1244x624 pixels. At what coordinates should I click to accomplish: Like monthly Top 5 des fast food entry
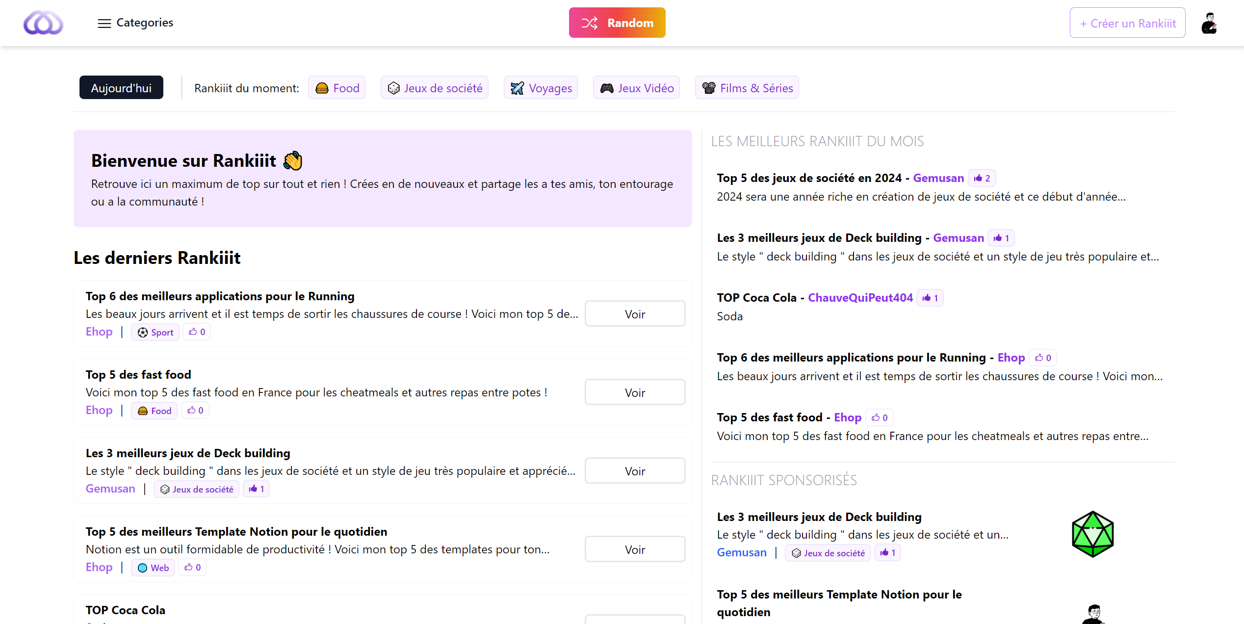[880, 417]
